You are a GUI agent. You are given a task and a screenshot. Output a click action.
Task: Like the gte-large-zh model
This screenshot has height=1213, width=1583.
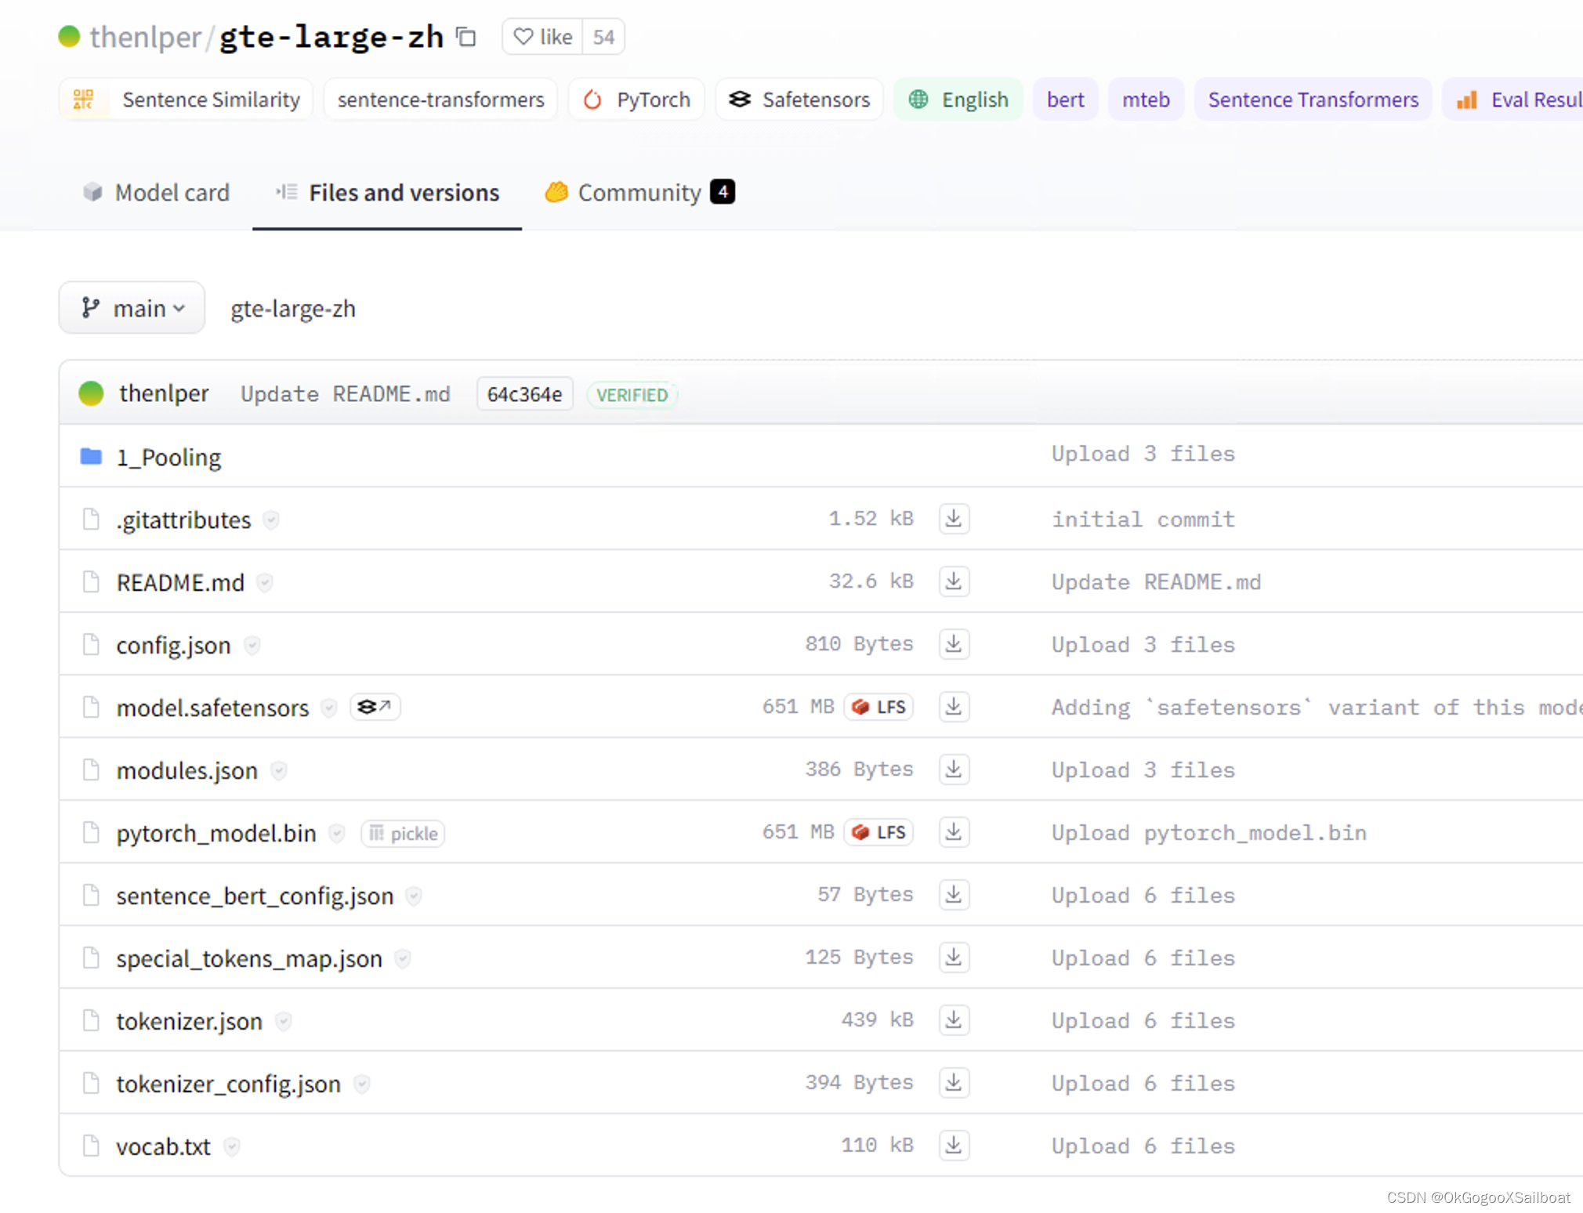tap(542, 37)
